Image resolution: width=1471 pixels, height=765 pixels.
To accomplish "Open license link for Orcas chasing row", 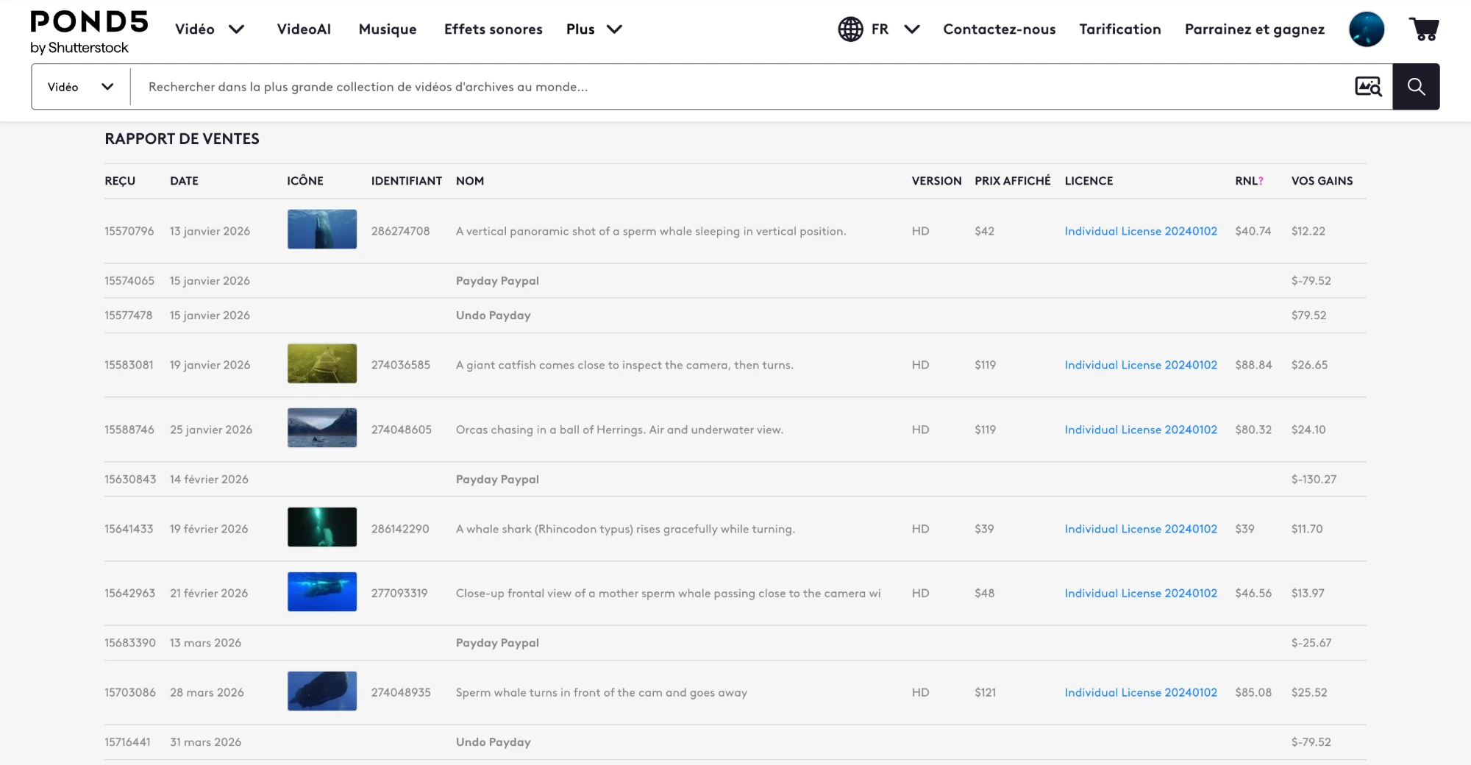I will [1141, 430].
